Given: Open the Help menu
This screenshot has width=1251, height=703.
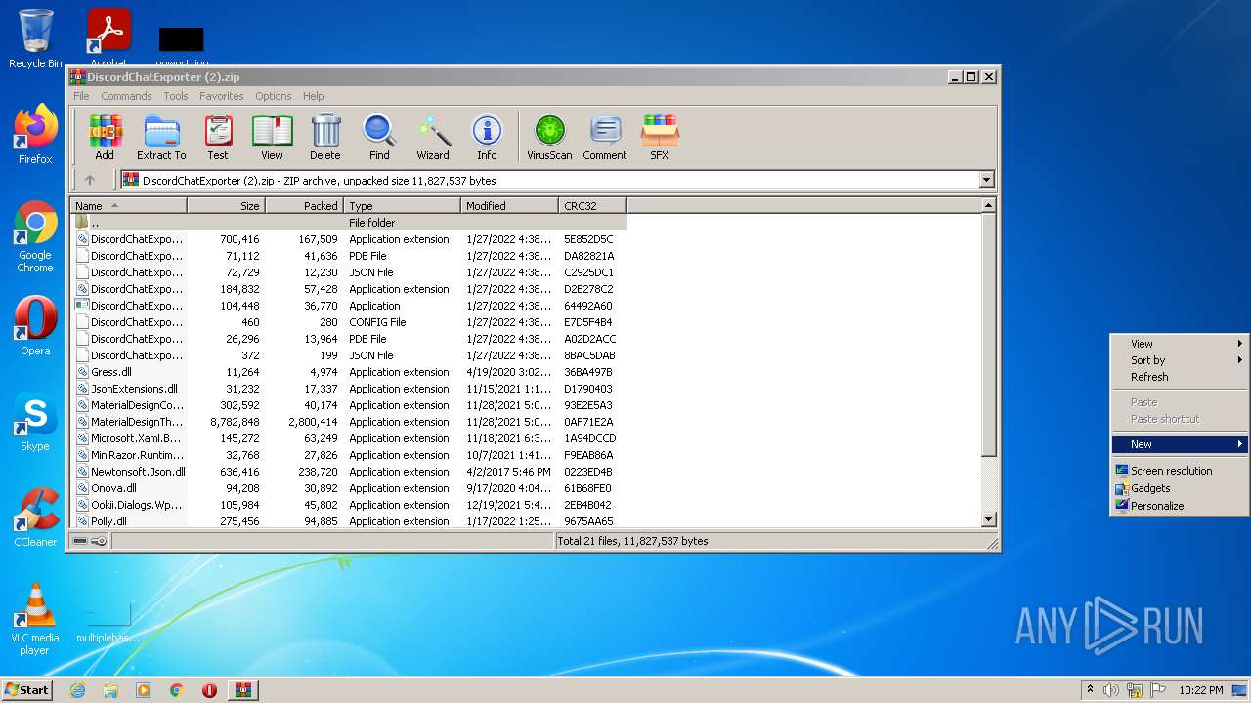Looking at the screenshot, I should [313, 96].
